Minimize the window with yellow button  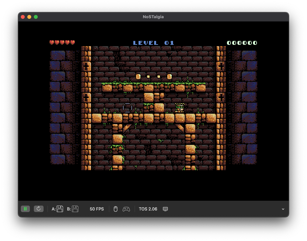coord(29,17)
